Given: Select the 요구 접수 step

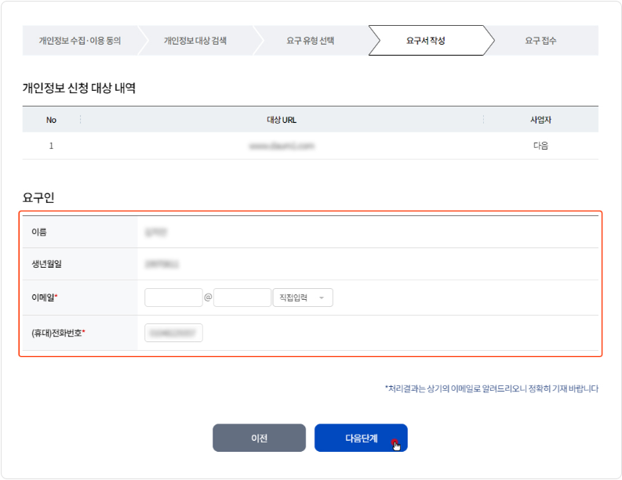Looking at the screenshot, I should tap(540, 41).
